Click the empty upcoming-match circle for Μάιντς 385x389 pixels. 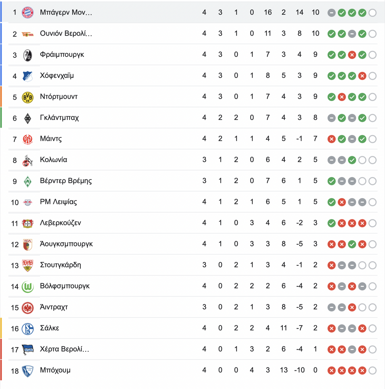(372, 139)
